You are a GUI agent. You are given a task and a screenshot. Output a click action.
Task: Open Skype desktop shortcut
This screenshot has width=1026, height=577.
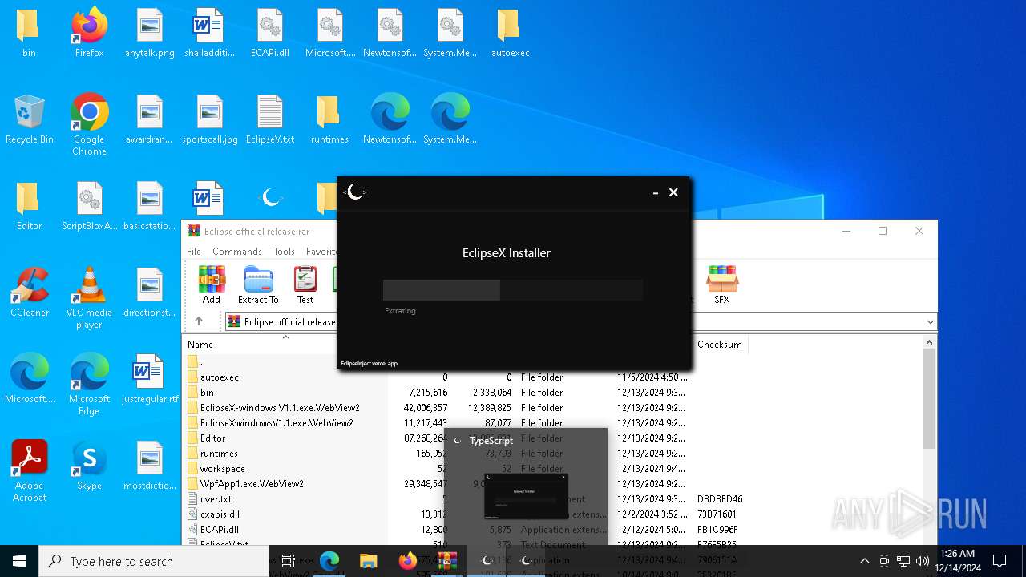[89, 466]
